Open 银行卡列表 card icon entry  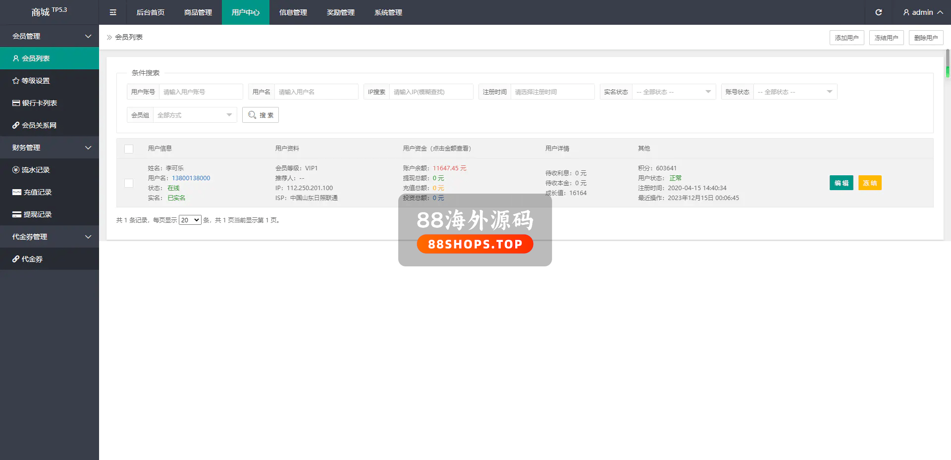coord(39,103)
